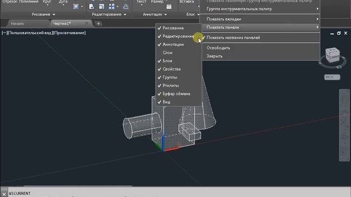Expand the Редактирование panel title
The height and width of the screenshot is (197, 351).
(x=109, y=14)
